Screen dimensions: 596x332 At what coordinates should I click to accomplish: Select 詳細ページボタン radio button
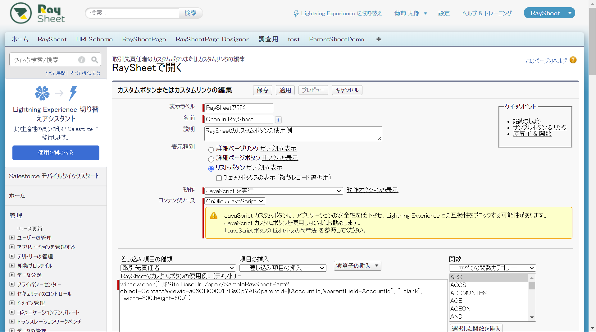coord(211,159)
